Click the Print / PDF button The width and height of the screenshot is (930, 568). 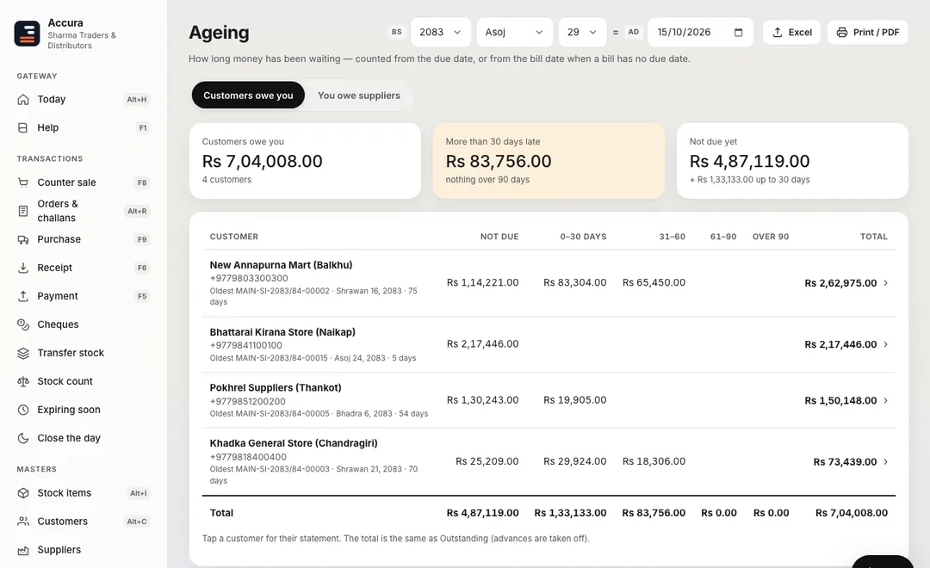coord(868,32)
